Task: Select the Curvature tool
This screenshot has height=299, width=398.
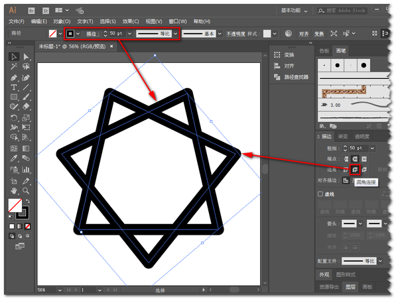Action: [x=26, y=78]
